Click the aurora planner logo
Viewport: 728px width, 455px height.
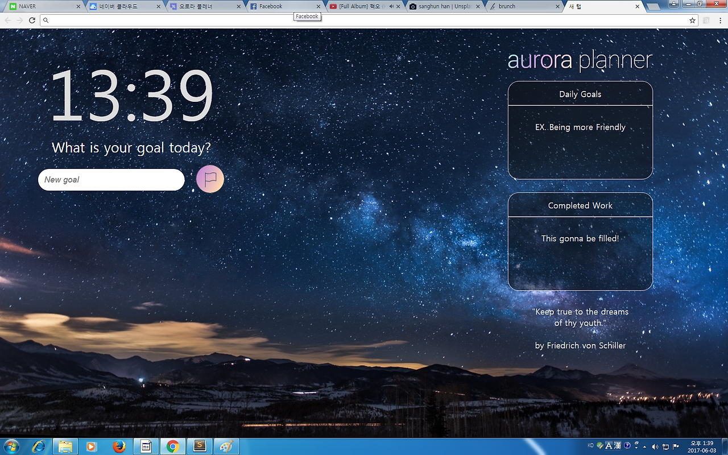(580, 60)
